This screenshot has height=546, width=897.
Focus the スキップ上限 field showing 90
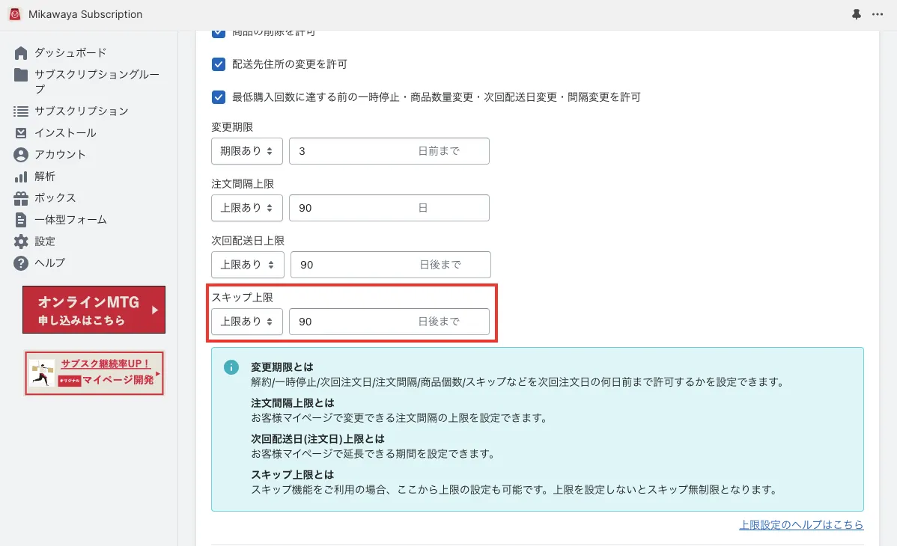389,322
